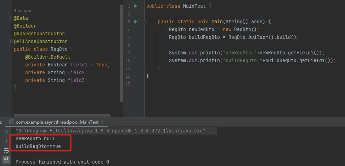Collapse the main method using fold marker
The image size is (345, 166).
tap(144, 22)
